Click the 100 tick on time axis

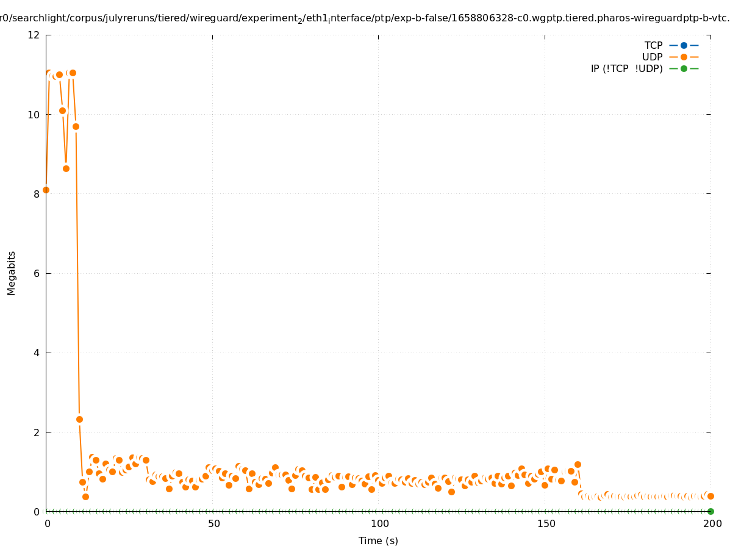pos(379,523)
